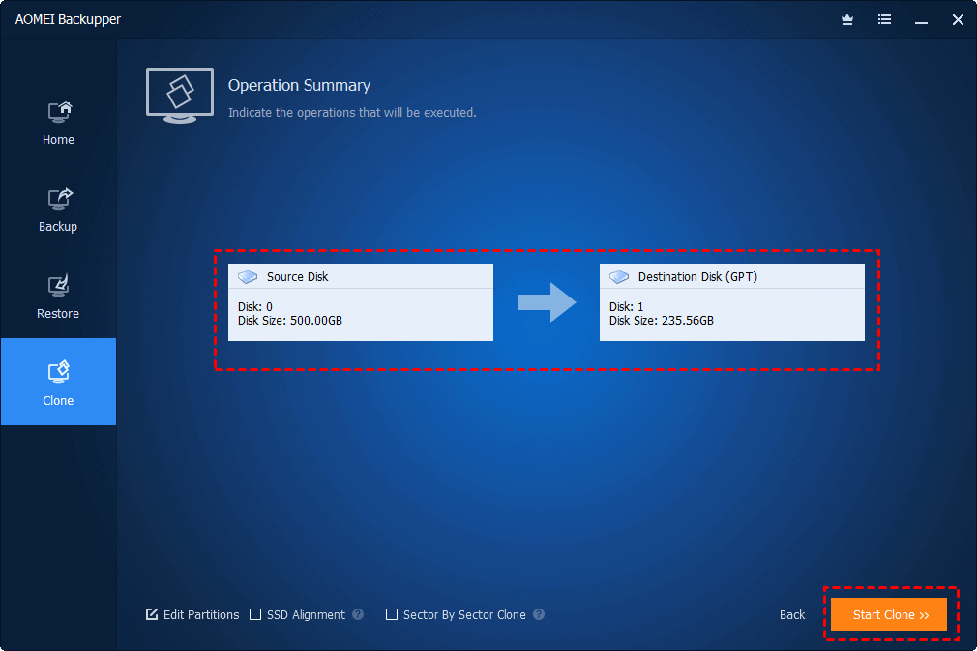Click the 'AOMEI Backupper' title text
977x651 pixels.
point(68,20)
